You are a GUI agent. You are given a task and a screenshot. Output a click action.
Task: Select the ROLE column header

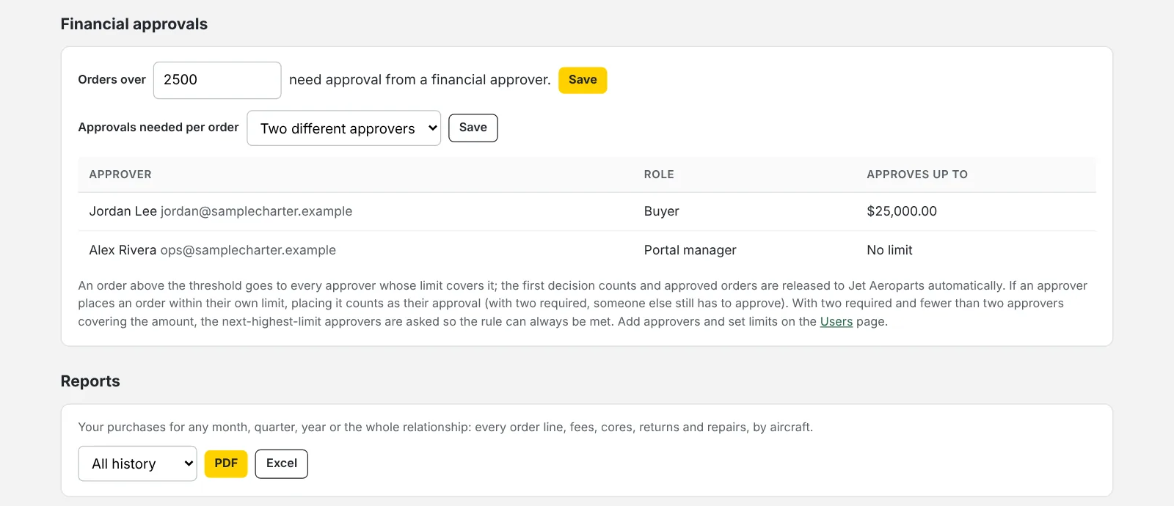tap(659, 175)
